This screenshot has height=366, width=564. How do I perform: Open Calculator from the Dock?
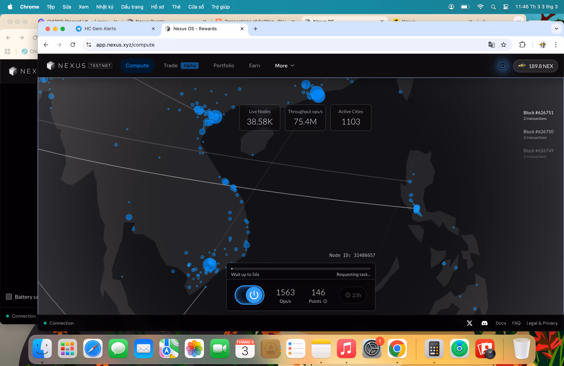pyautogui.click(x=434, y=349)
